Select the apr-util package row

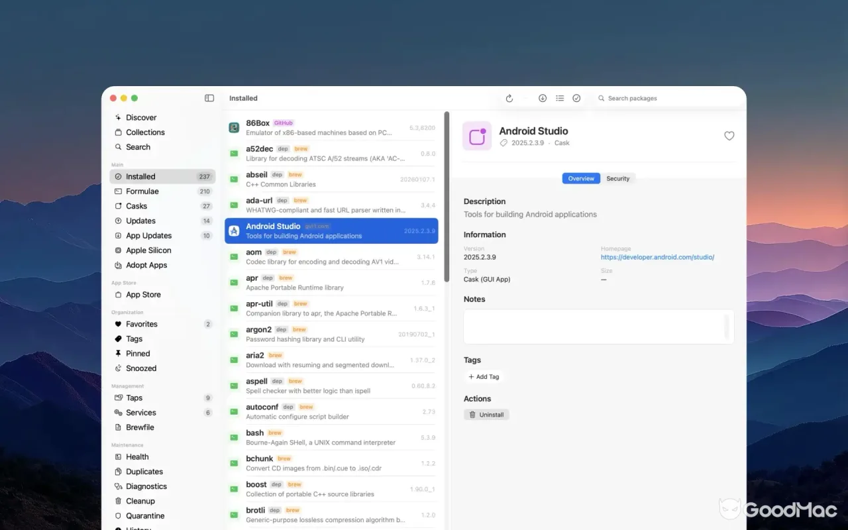pos(331,309)
